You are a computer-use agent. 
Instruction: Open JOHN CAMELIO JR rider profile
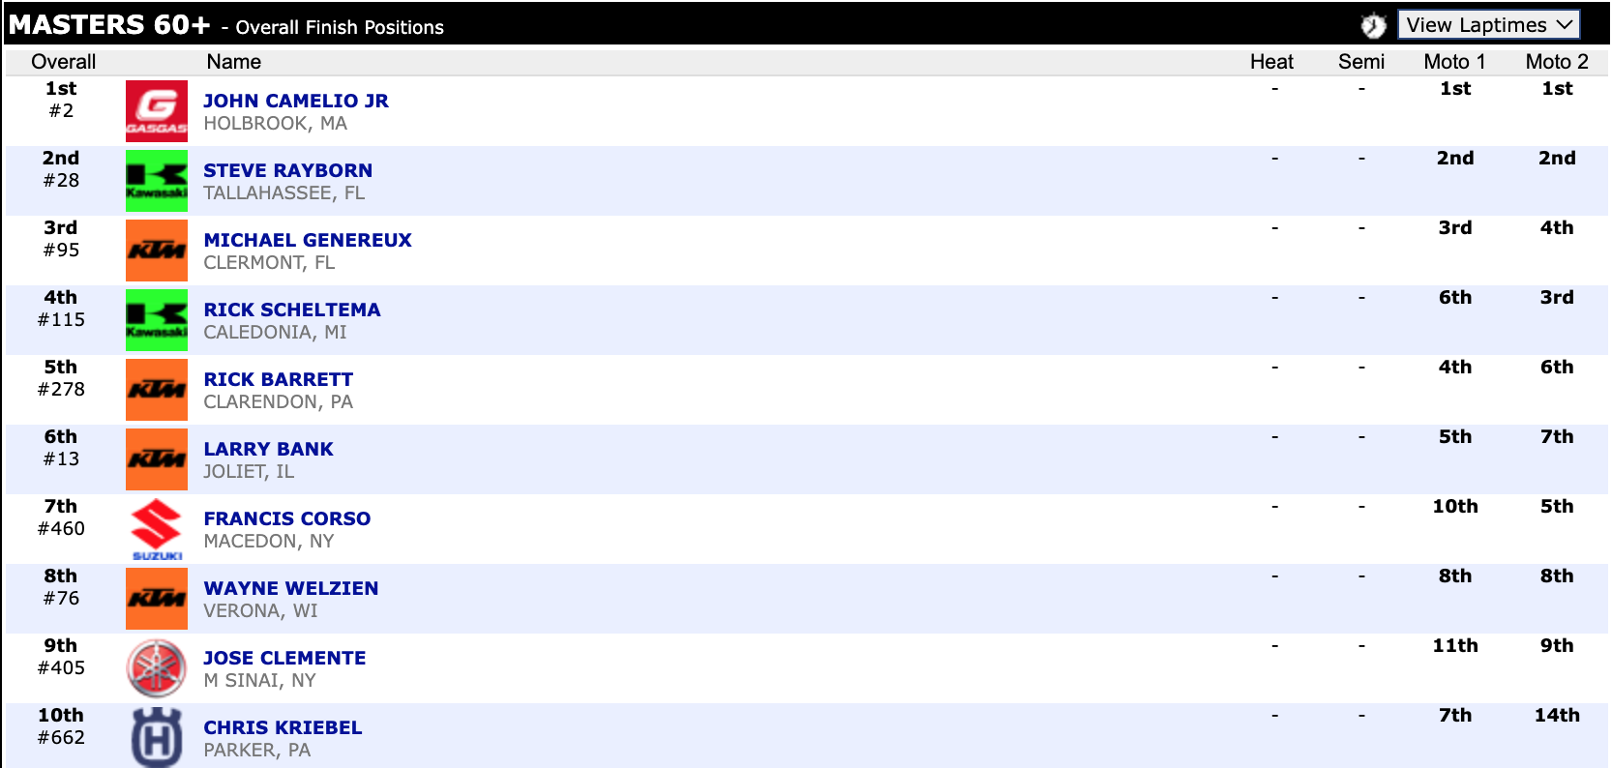click(x=296, y=101)
